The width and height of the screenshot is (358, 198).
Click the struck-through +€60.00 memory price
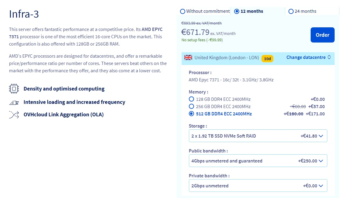coord(298,106)
